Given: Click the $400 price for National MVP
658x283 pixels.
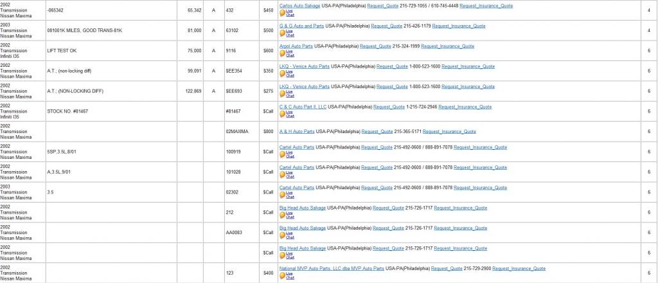Looking at the screenshot, I should 268,273.
